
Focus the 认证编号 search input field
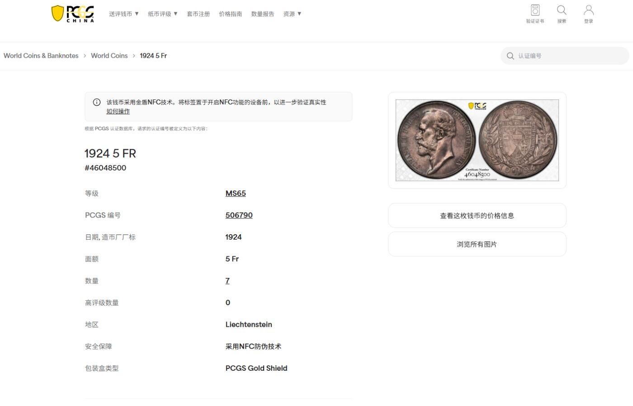[565, 56]
